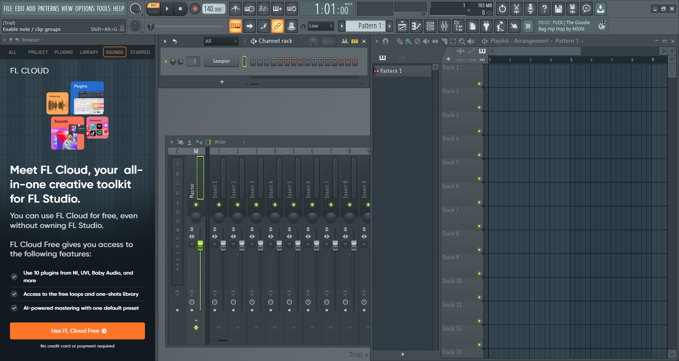Switch to browser LIBRARY tab
Viewport: 679px width, 361px height.
89,52
